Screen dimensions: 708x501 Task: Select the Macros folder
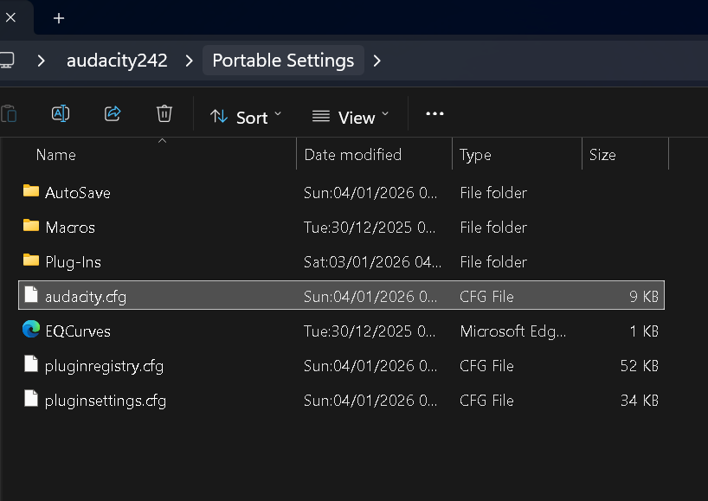pos(70,227)
